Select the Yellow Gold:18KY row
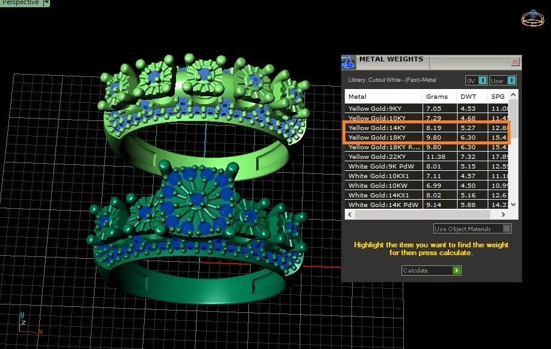The image size is (551, 349). point(427,137)
